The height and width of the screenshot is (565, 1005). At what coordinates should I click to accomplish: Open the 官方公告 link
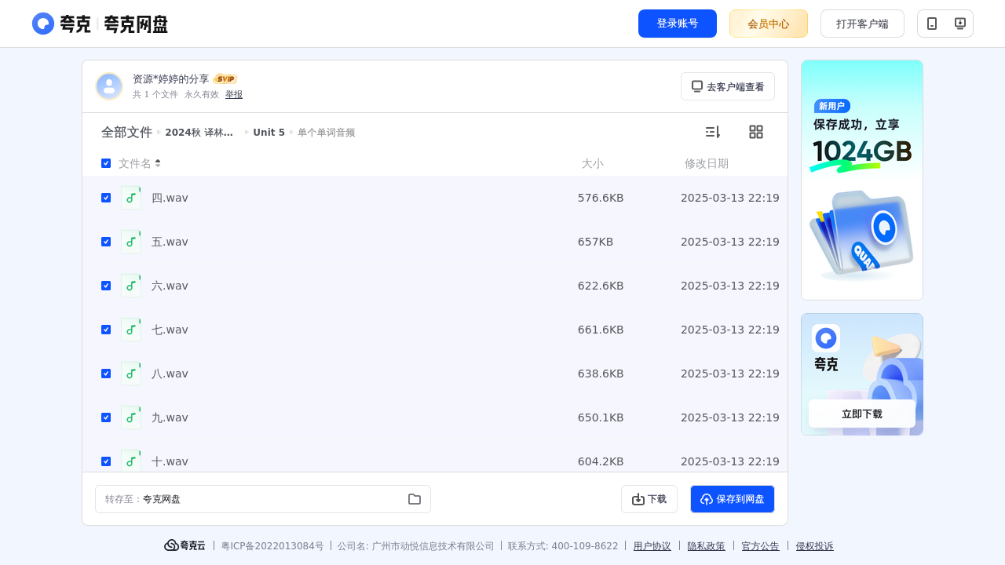tap(761, 546)
